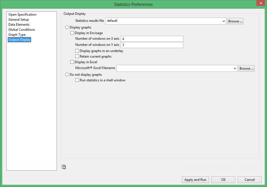
Task: Toggle Run statistics in a shell window
Action: click(x=77, y=80)
